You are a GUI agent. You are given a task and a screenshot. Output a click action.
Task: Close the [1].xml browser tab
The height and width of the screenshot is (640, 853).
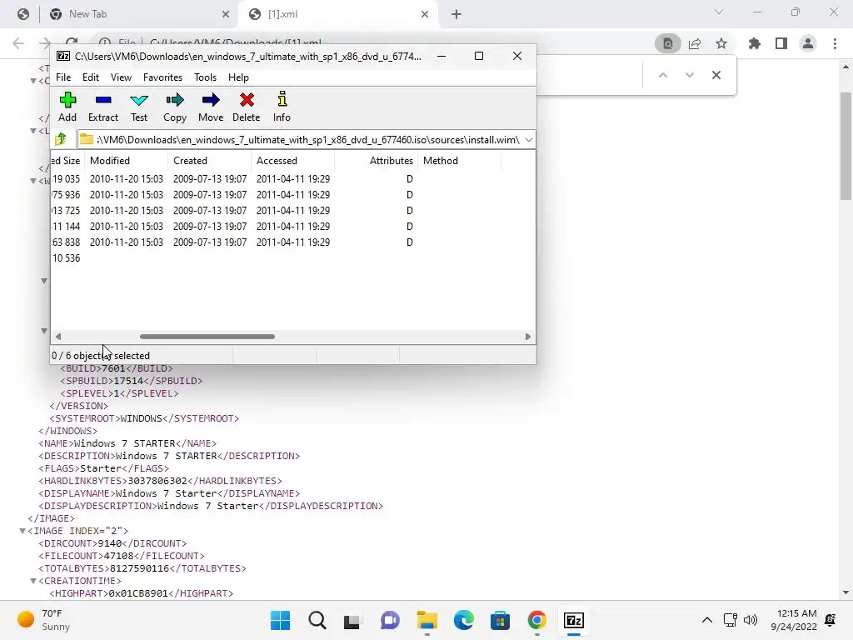(425, 14)
